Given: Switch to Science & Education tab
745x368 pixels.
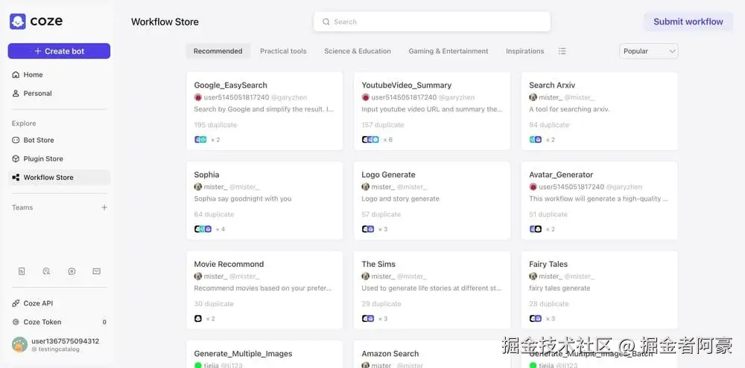Looking at the screenshot, I should (358, 51).
